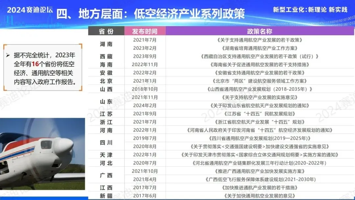Select the 新疆 province cell
This screenshot has height=200, width=355.
coord(106,196)
